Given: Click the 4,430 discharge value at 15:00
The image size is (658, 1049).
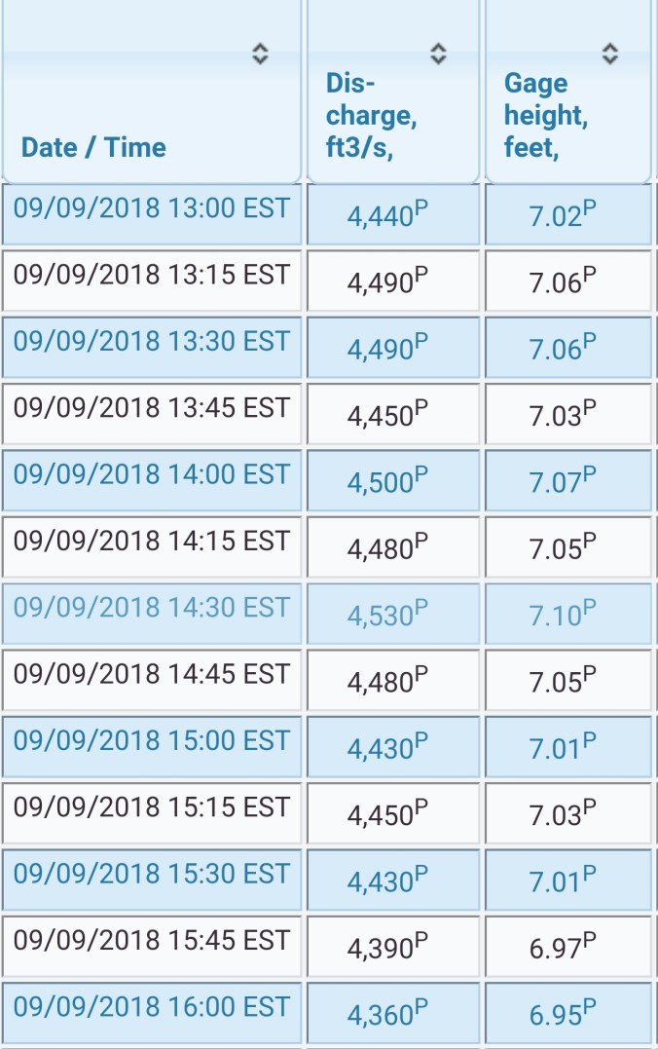Looking at the screenshot, I should (x=386, y=747).
